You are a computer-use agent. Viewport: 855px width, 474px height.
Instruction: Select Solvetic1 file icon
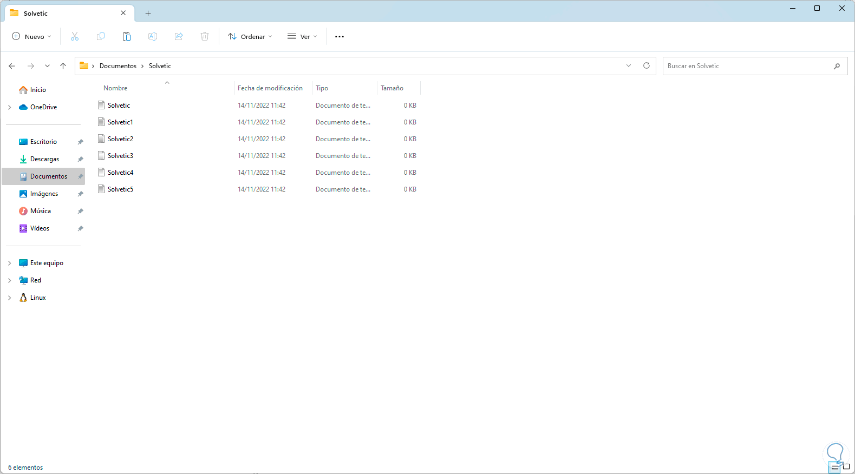click(x=101, y=122)
